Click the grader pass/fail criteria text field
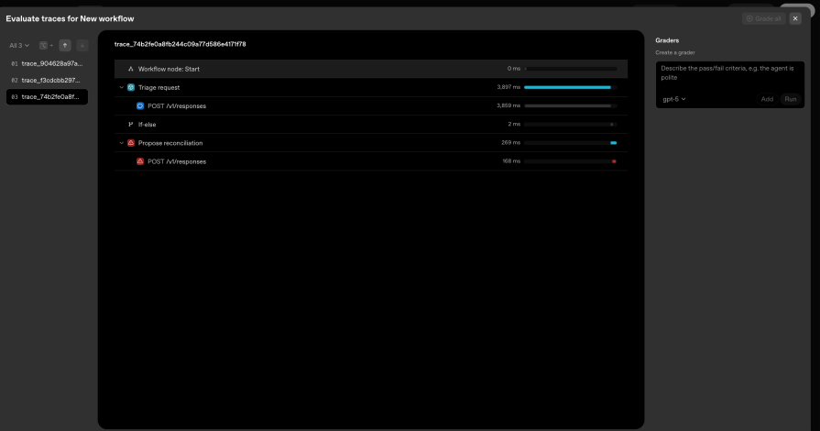The width and height of the screenshot is (820, 431). point(729,73)
